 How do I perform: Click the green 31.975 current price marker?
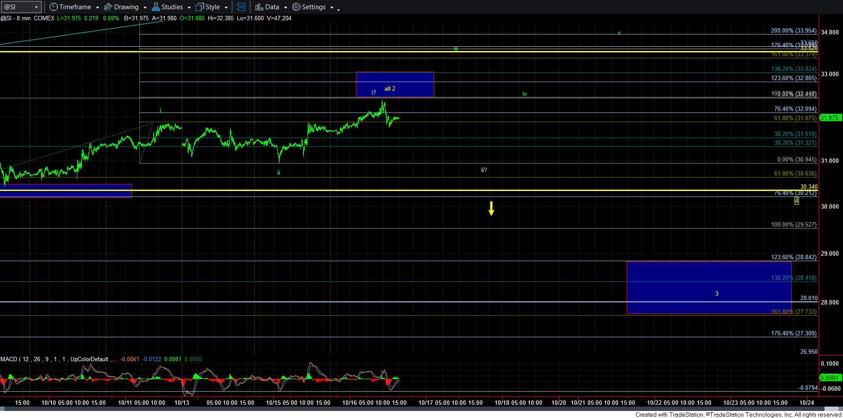[x=830, y=117]
